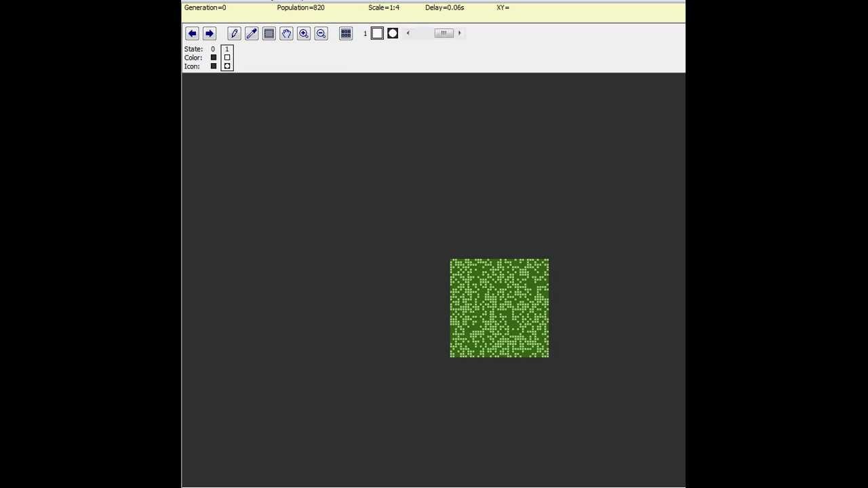The image size is (868, 488).
Task: Select the zoom out tool
Action: (x=321, y=33)
